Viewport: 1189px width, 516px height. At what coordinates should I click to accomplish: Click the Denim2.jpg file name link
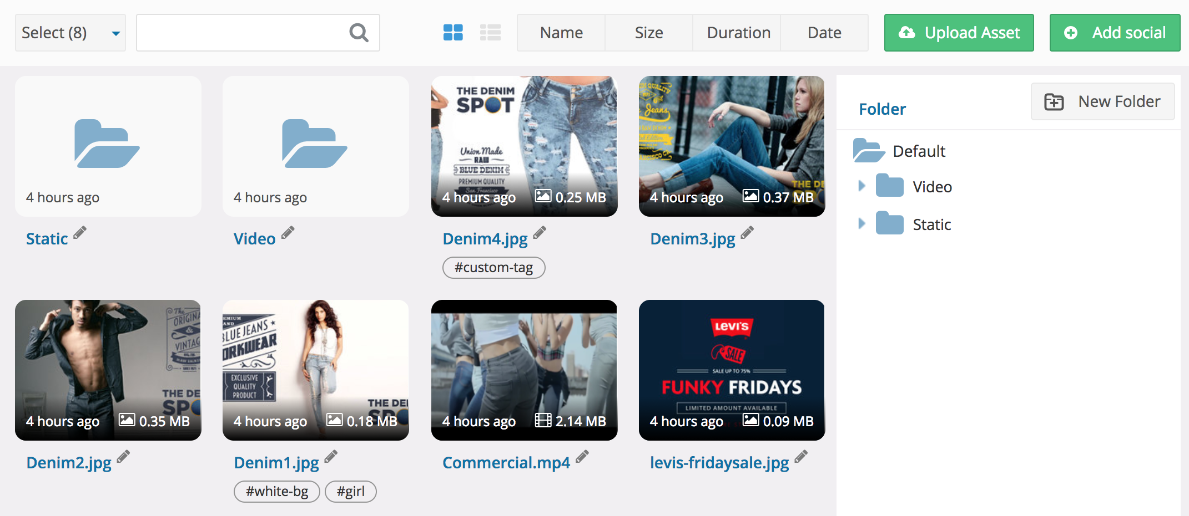click(x=69, y=463)
